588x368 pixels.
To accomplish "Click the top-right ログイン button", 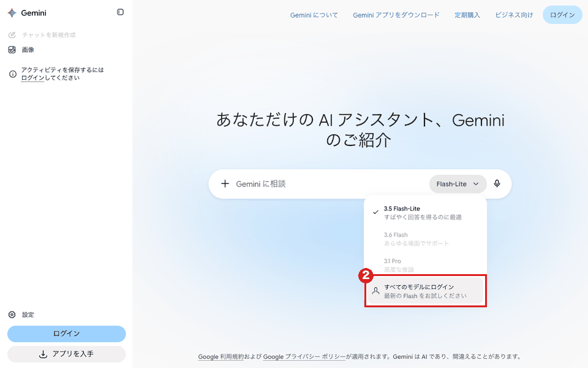I will pyautogui.click(x=562, y=15).
